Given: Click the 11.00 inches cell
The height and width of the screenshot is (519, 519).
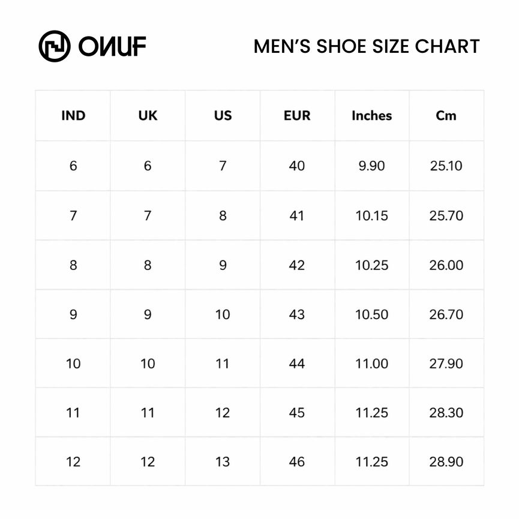Looking at the screenshot, I should pyautogui.click(x=371, y=364).
